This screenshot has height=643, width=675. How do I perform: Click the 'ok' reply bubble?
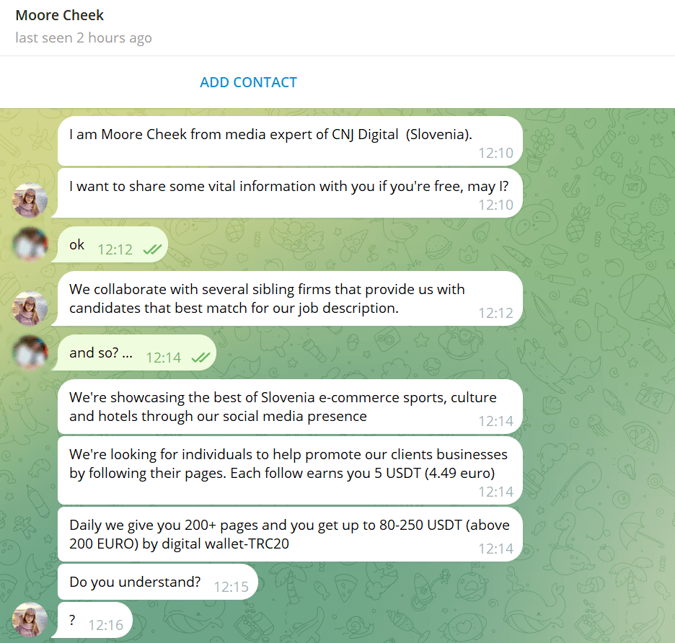[x=110, y=244]
